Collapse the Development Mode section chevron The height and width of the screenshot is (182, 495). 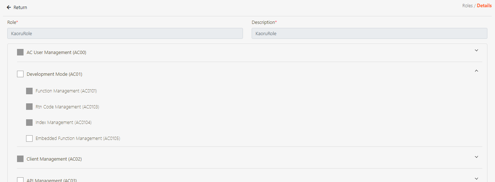[477, 71]
